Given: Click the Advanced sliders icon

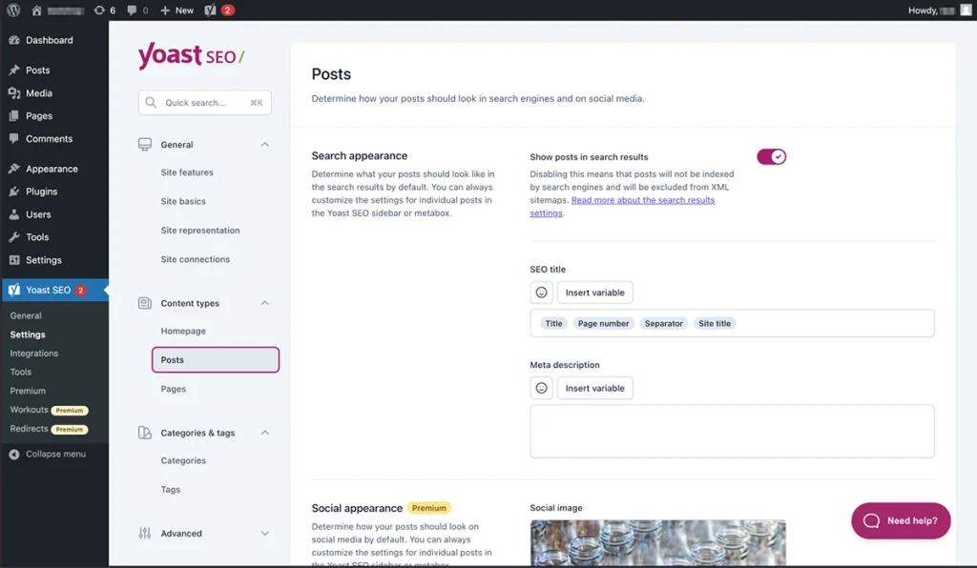Looking at the screenshot, I should pyautogui.click(x=145, y=534).
